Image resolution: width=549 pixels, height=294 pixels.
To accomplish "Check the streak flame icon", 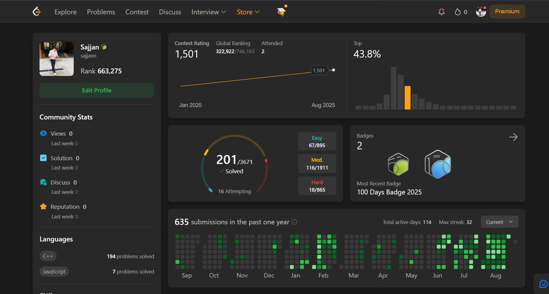I will pyautogui.click(x=457, y=12).
